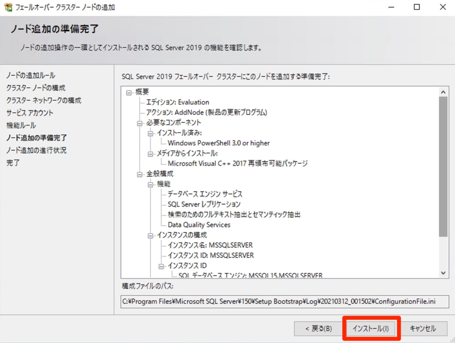This screenshot has width=455, height=343.
Task: Select the 完了 step in sidebar
Action: click(x=13, y=163)
